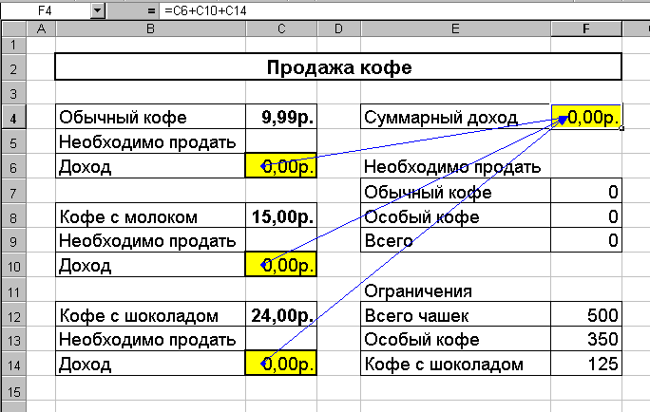Select cell 'Ограничения'

click(x=455, y=290)
